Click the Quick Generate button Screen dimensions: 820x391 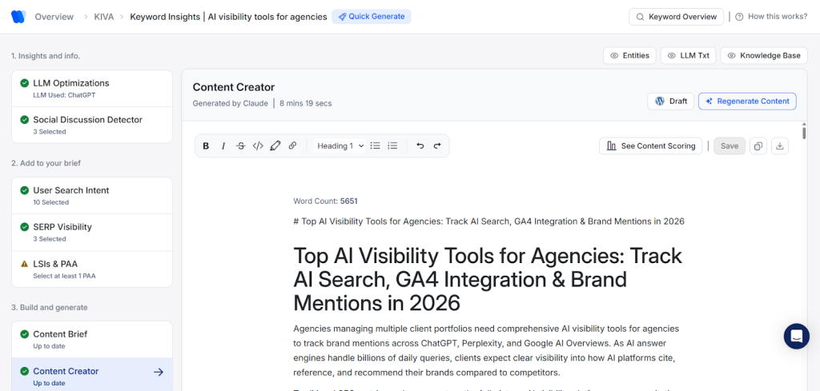click(x=372, y=17)
